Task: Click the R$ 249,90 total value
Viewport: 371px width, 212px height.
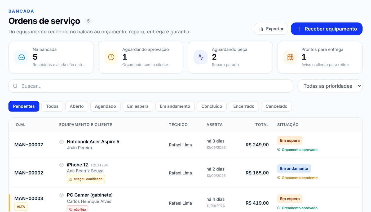Action: (257, 145)
